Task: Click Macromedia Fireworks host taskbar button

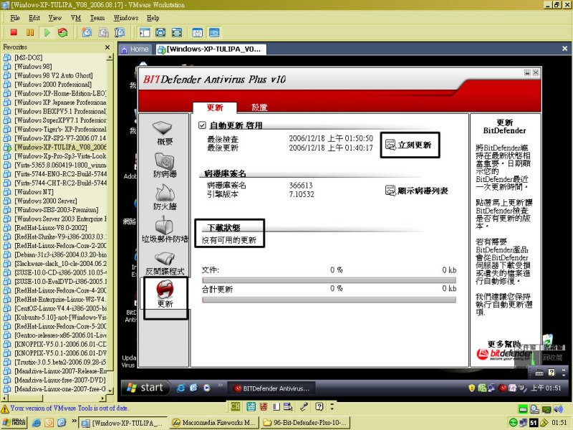Action: click(x=214, y=423)
